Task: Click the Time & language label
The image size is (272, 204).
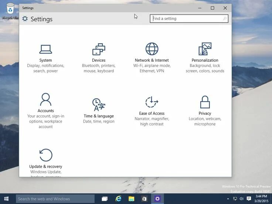Action: (99, 116)
